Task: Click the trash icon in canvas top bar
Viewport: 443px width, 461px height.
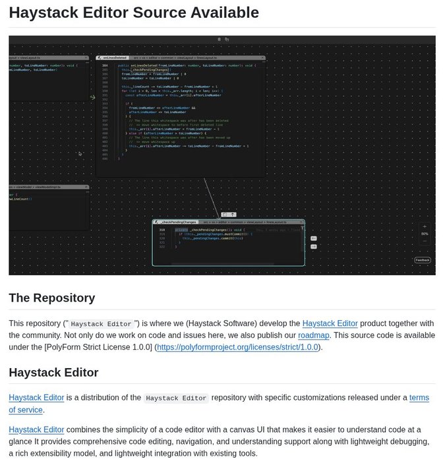Action: 219,39
